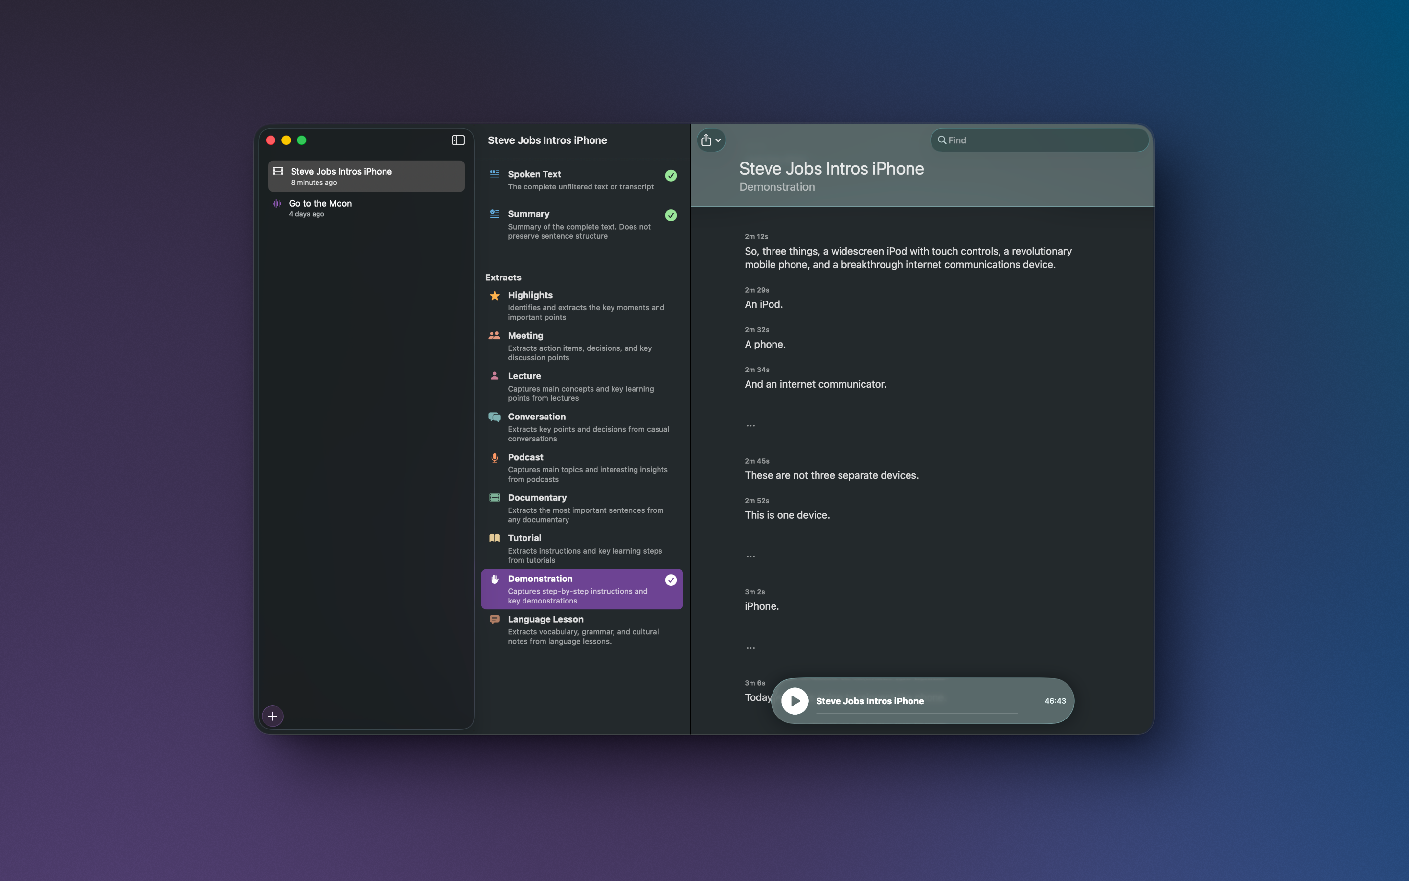The width and height of the screenshot is (1409, 881).
Task: Play the Steve Jobs Intros iPhone audio
Action: tap(795, 701)
